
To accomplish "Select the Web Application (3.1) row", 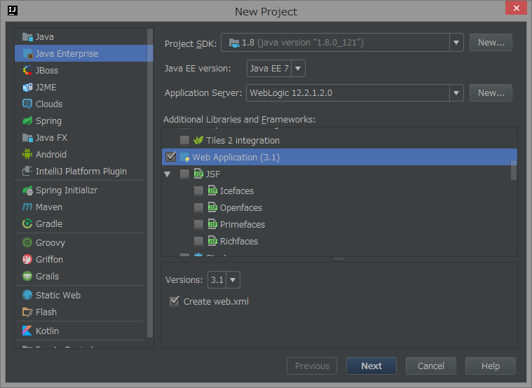I will point(339,157).
